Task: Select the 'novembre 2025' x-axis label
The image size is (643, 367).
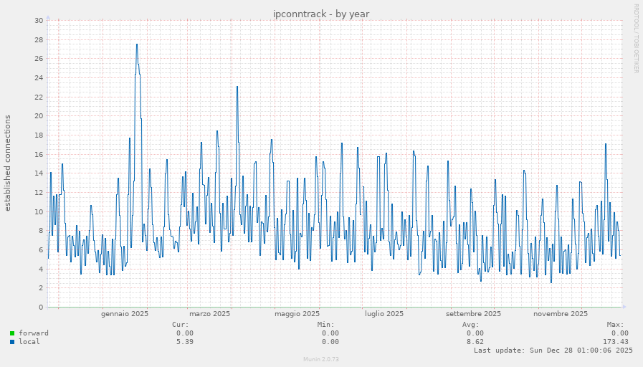Action: tap(561, 314)
